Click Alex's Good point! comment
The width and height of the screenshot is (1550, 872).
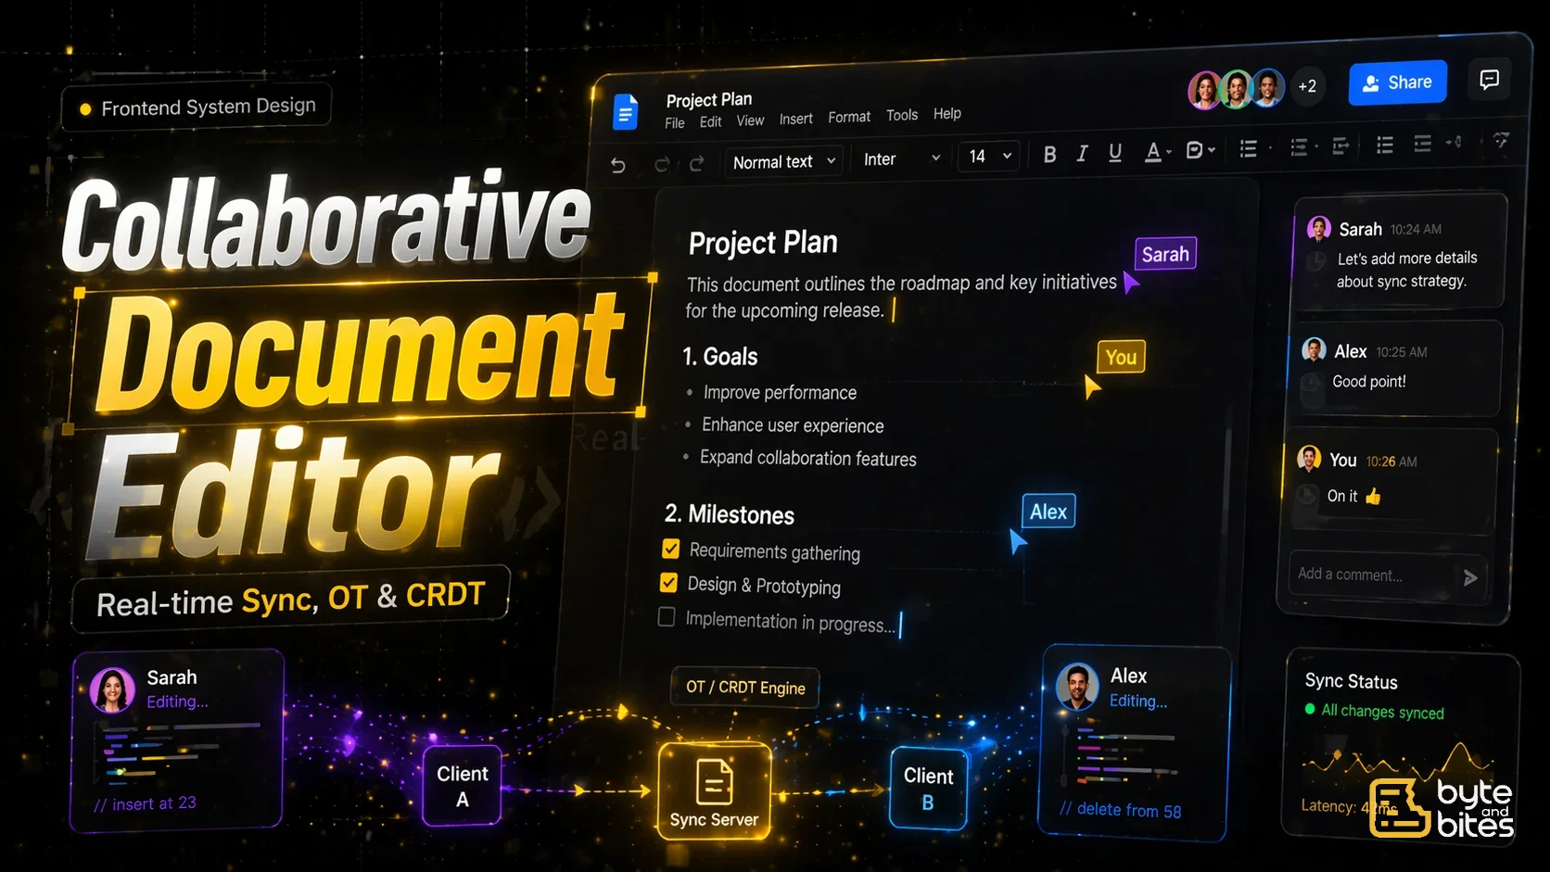click(x=1368, y=381)
